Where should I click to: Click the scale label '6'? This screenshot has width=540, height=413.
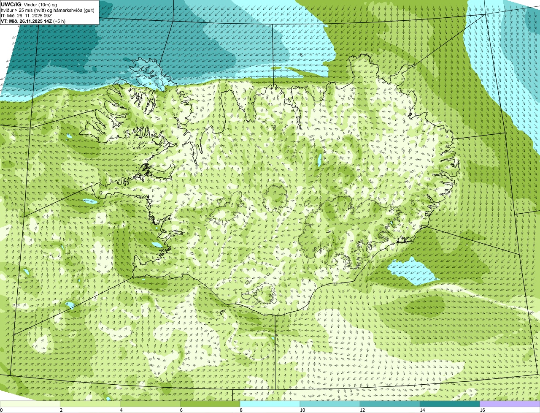point(181,410)
